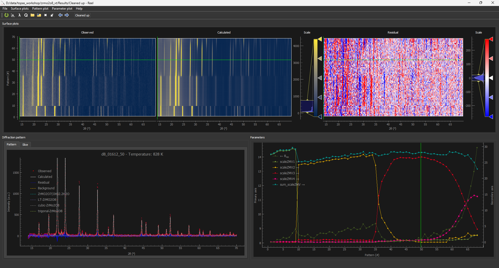Click the Cleaned up dataset button
499x268 pixels.
(82, 15)
